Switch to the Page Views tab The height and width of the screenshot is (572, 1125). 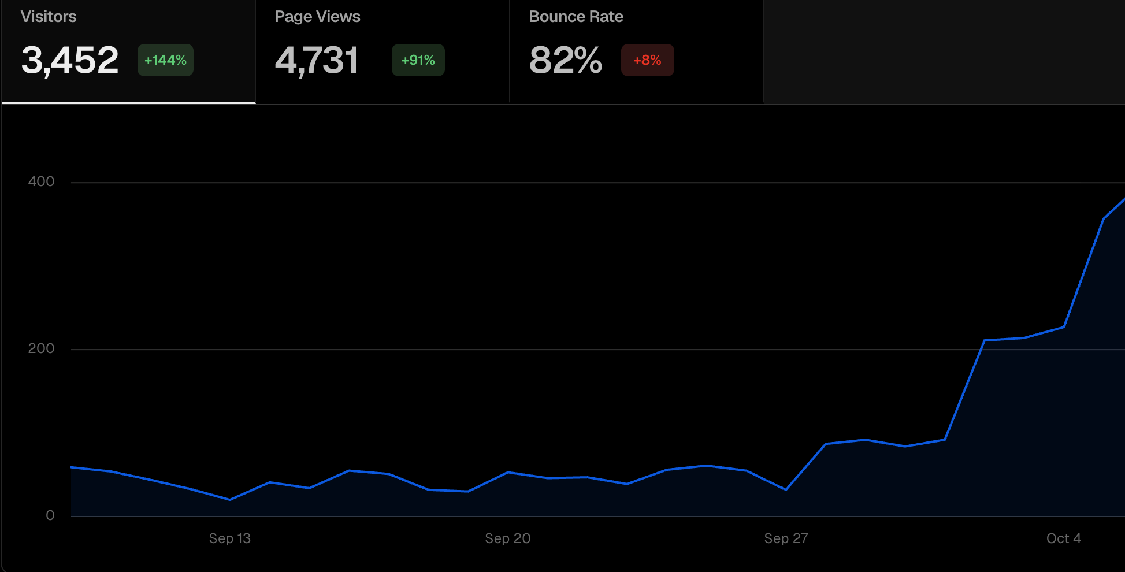[x=383, y=52]
